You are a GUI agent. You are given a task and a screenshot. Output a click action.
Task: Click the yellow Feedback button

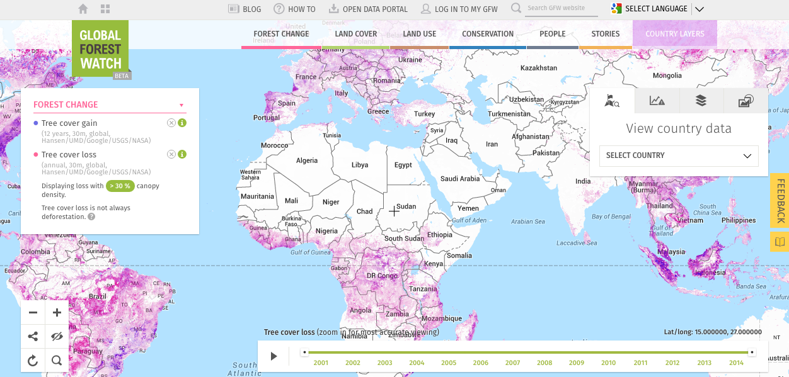780,200
